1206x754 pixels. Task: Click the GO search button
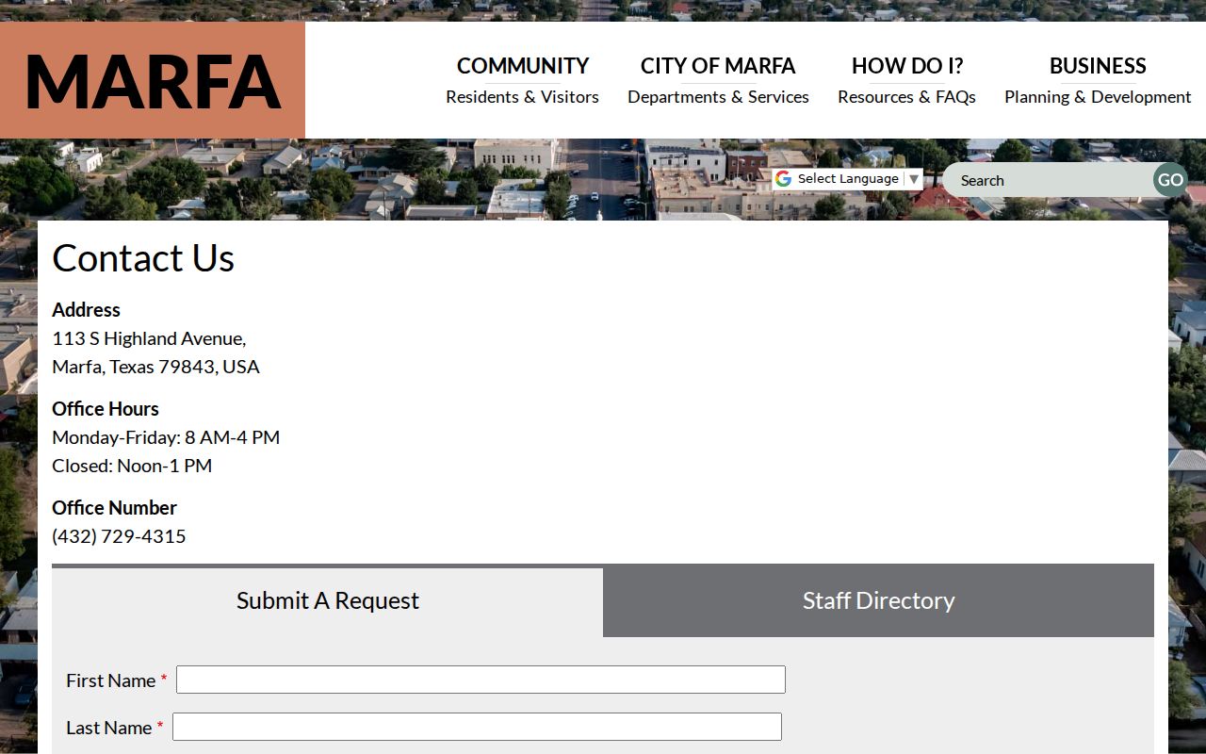coord(1170,180)
